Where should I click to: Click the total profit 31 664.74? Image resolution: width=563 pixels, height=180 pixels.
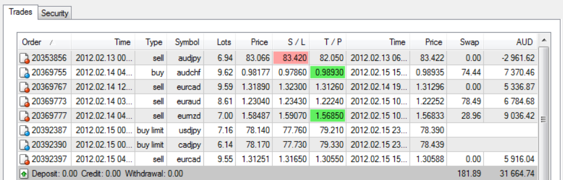coord(517,174)
